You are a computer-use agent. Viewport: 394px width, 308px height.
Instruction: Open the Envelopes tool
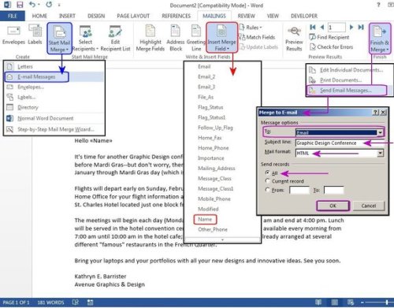pyautogui.click(x=13, y=35)
